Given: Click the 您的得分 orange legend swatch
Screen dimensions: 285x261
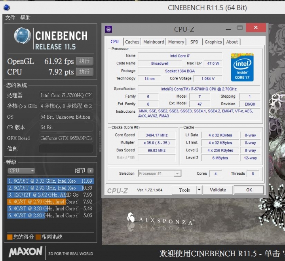Looking at the screenshot, I should click(9, 237).
